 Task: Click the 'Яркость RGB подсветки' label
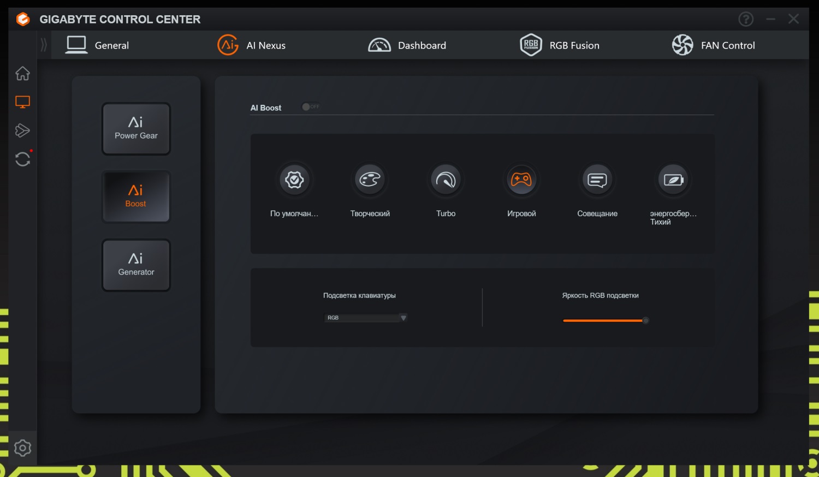600,296
